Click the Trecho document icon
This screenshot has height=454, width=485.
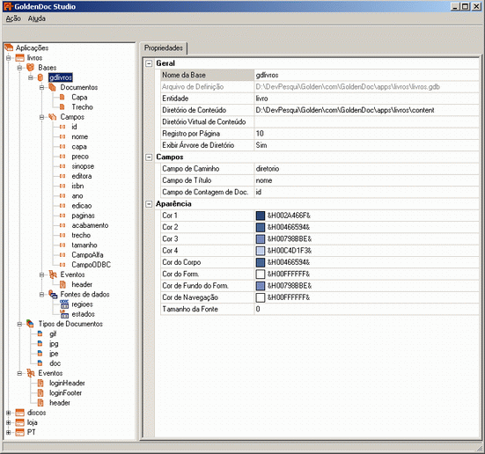62,107
